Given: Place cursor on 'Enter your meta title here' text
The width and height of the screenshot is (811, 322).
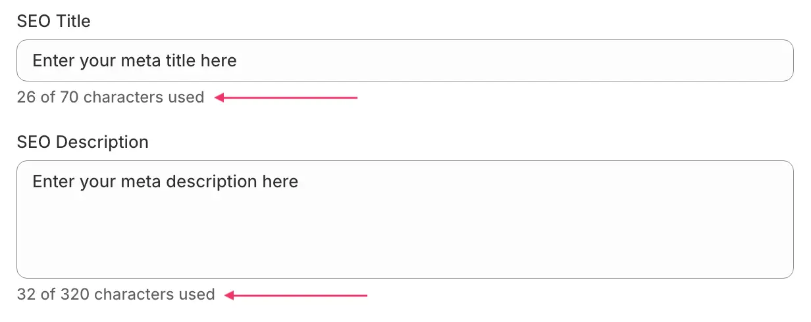Looking at the screenshot, I should point(134,61).
